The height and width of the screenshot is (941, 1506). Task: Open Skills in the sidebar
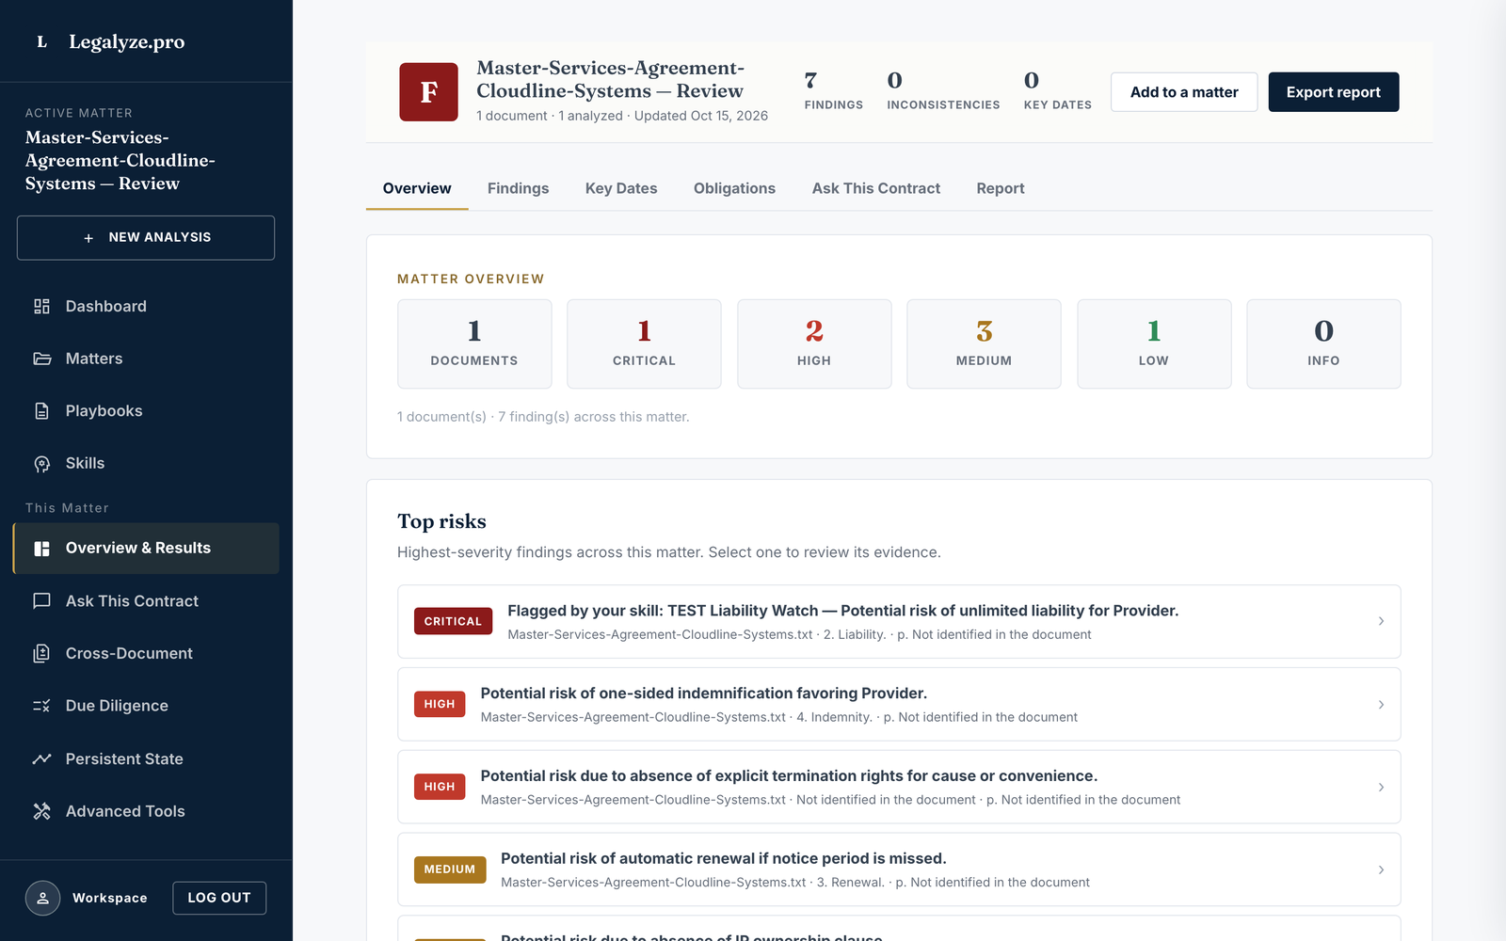click(x=146, y=463)
